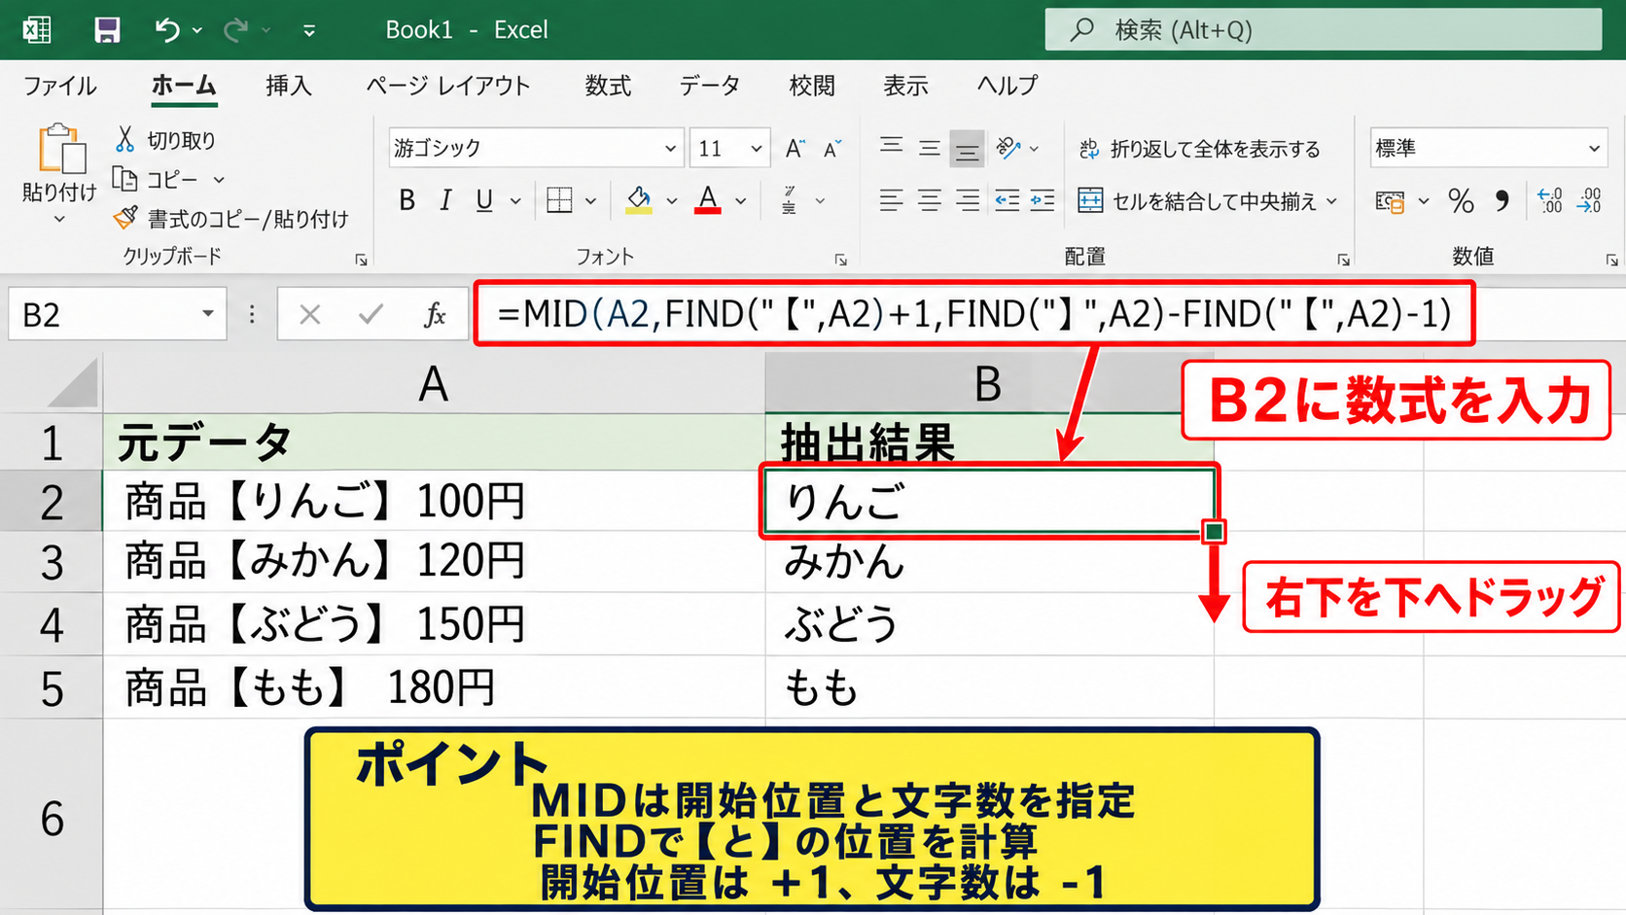Open the ヘルプ tab
This screenshot has width=1626, height=915.
(1007, 86)
